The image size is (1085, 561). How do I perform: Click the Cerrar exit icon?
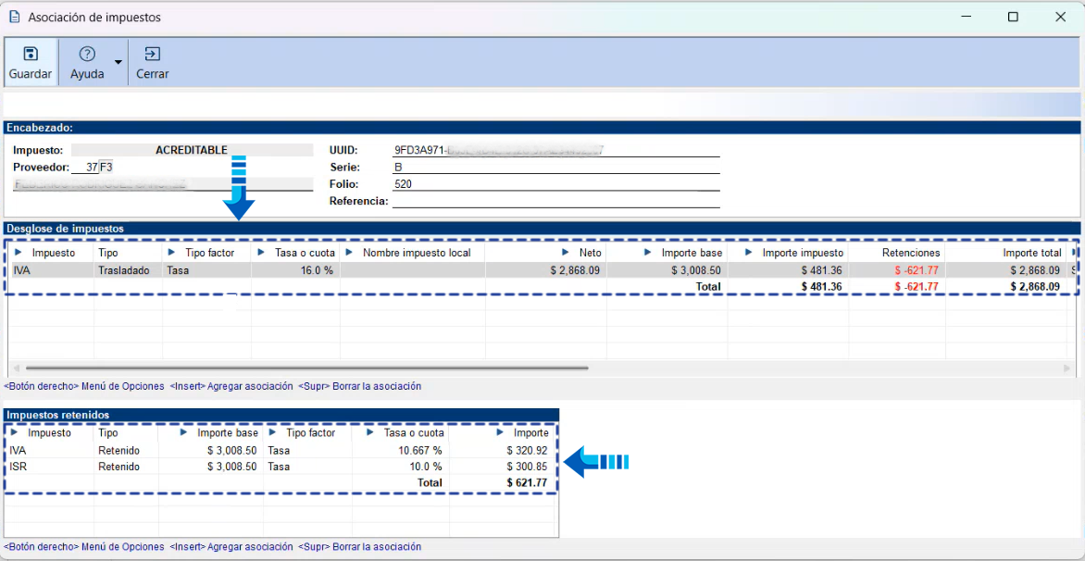(x=152, y=55)
